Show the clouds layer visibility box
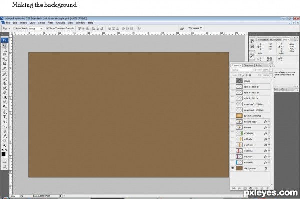The height and width of the screenshot is (199, 300). click(x=233, y=81)
